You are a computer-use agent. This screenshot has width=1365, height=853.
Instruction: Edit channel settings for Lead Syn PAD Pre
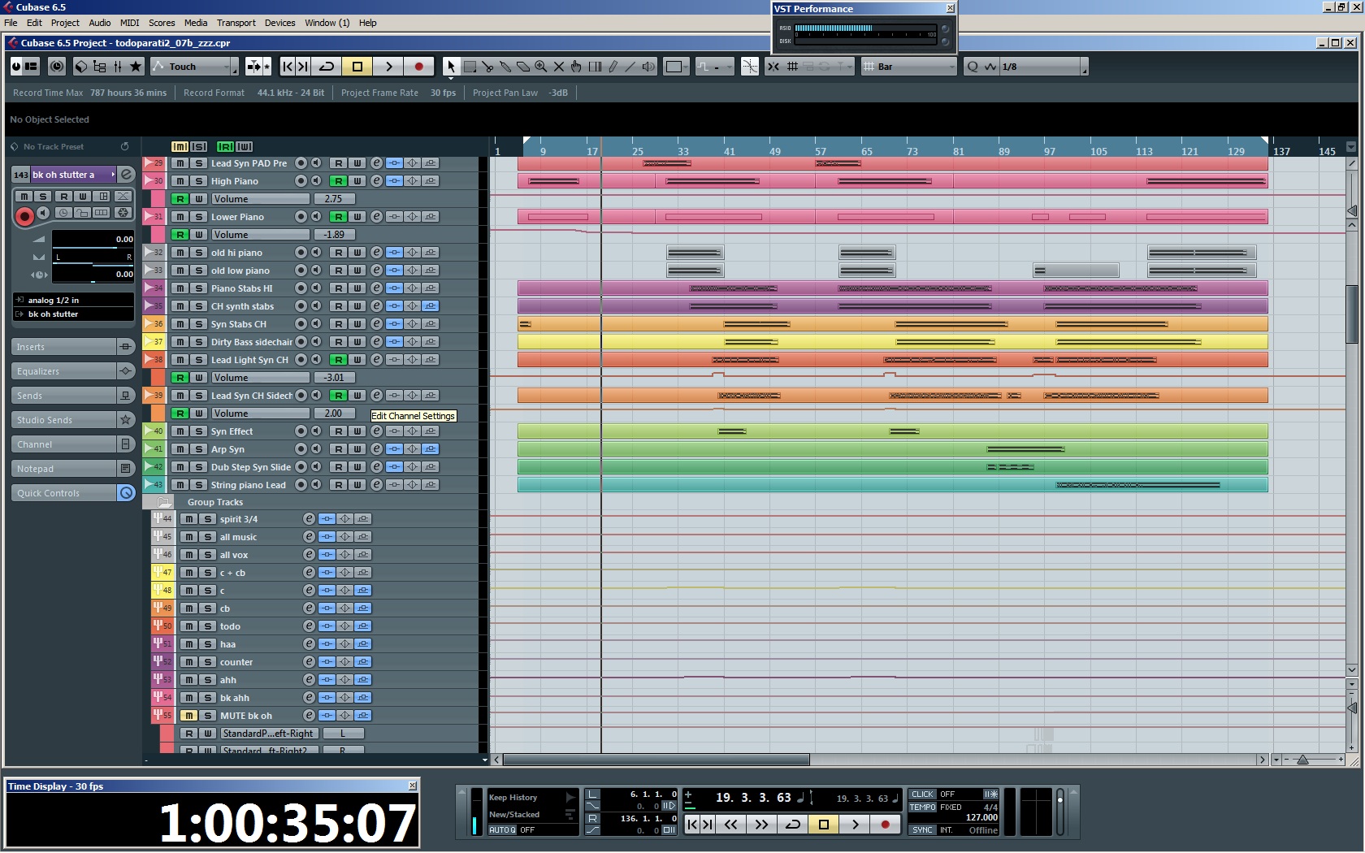click(376, 163)
